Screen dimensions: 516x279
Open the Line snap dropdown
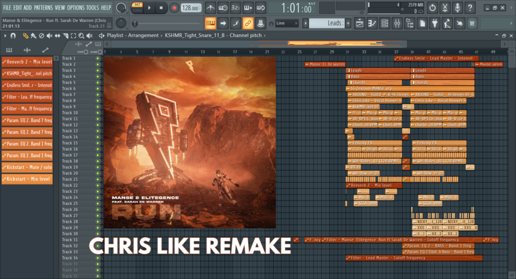[x=286, y=24]
